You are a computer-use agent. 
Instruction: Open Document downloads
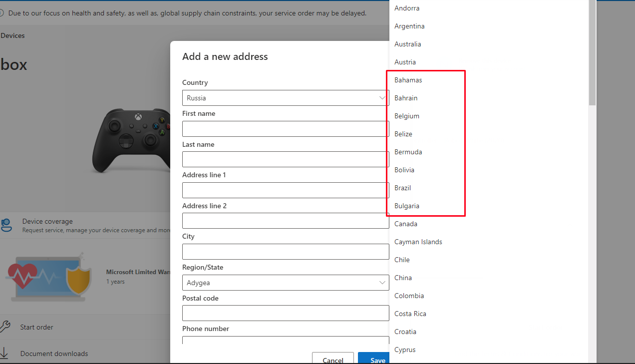coord(54,354)
